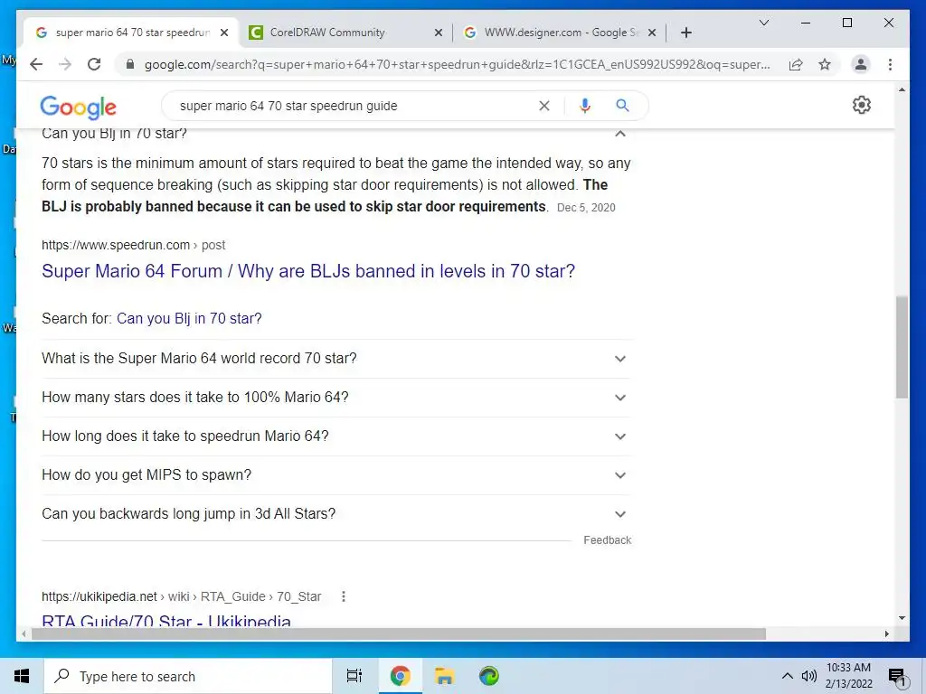This screenshot has width=926, height=694.
Task: Show hidden system tray icons
Action: click(x=788, y=676)
